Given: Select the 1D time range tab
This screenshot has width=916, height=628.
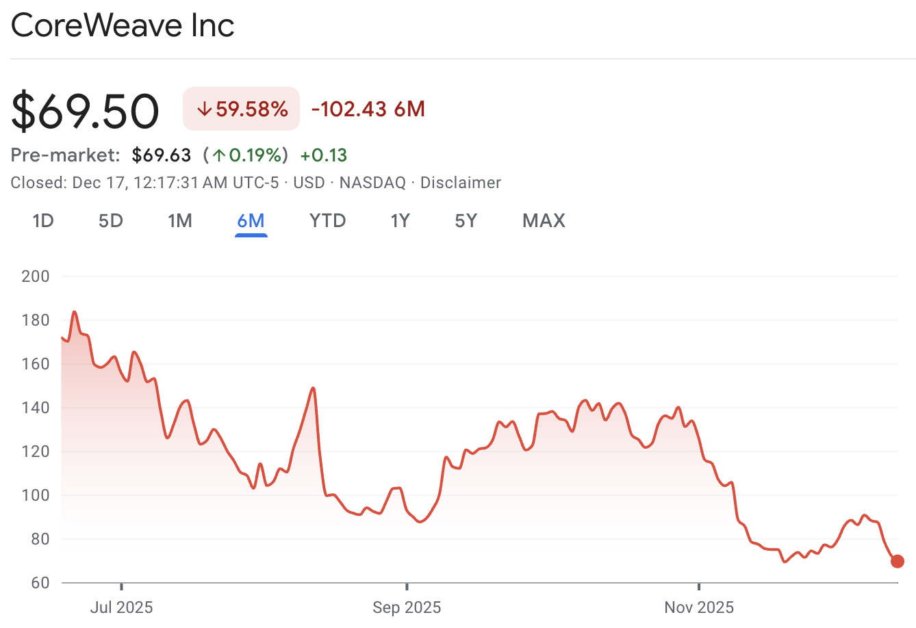Looking at the screenshot, I should click(x=42, y=220).
